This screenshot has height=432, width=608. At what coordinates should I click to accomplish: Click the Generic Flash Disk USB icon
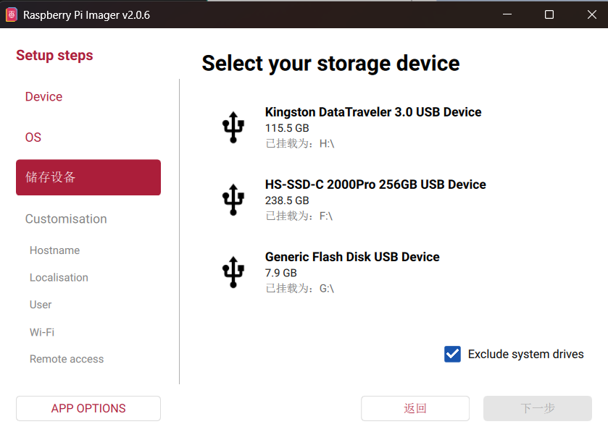(x=233, y=272)
